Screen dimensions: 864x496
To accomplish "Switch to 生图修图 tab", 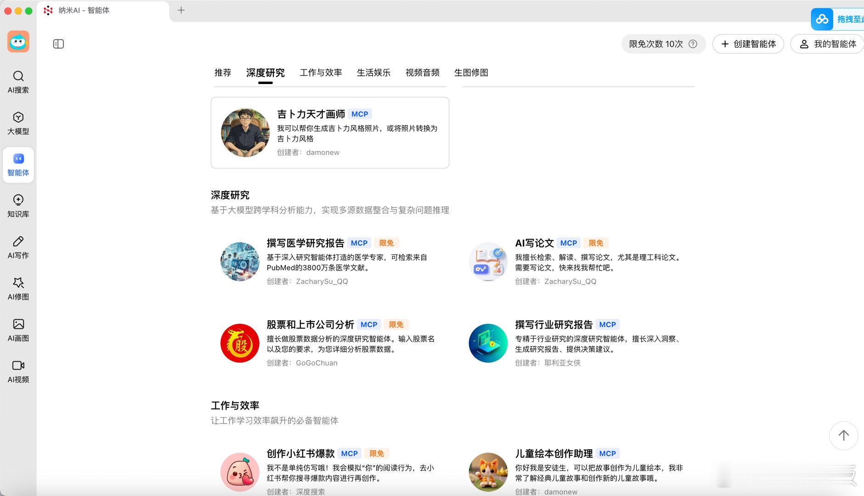I will pos(471,73).
